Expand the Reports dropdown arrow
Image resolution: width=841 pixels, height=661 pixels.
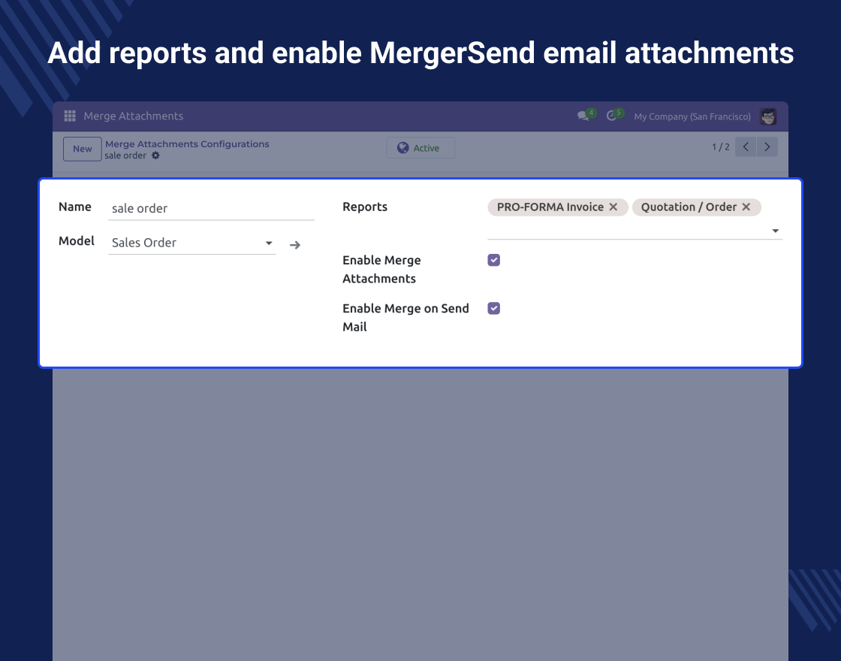coord(775,231)
